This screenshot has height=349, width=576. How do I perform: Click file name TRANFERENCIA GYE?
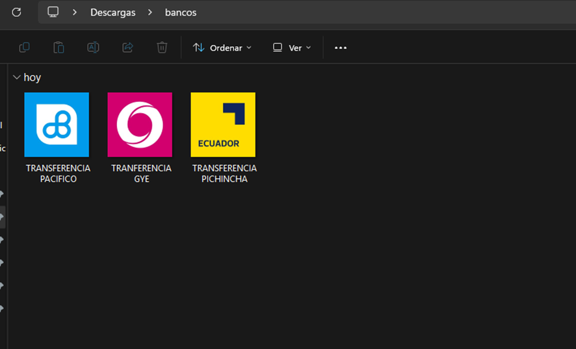click(x=142, y=174)
